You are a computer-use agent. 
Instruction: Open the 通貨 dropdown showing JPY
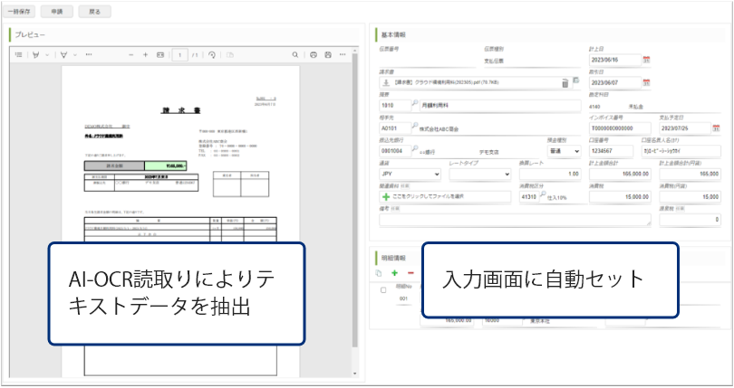coord(410,174)
